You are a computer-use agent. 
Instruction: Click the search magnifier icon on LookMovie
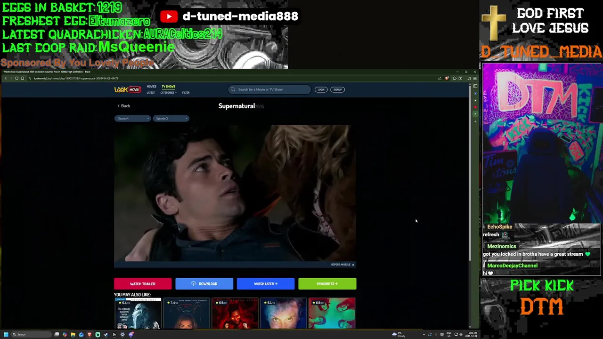pos(233,89)
